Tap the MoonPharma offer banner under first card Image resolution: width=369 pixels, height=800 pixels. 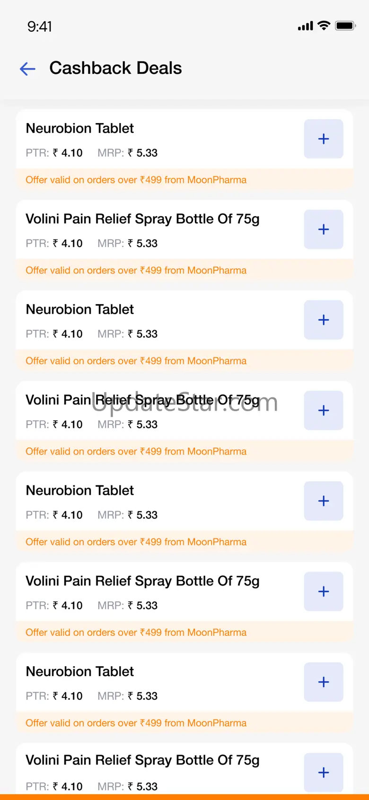136,180
